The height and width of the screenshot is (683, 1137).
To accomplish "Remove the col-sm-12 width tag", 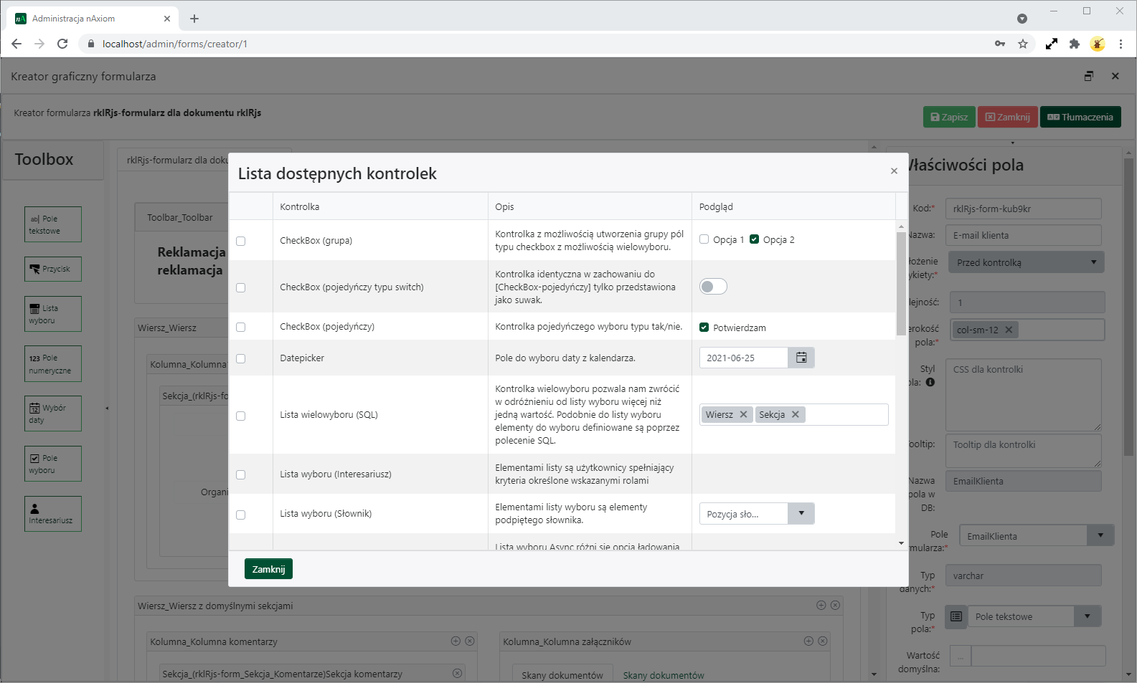I will tap(1009, 330).
